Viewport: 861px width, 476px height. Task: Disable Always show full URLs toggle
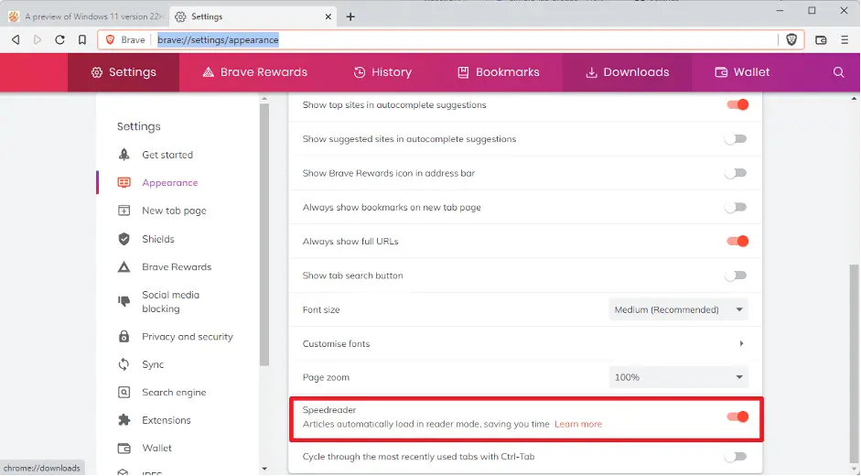click(x=737, y=241)
